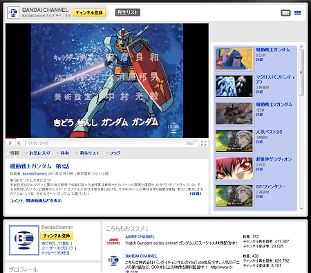This screenshot has width=311, height=273.
Task: Click the yellow チャンネル登録 button in profile box
Action: tap(57, 236)
